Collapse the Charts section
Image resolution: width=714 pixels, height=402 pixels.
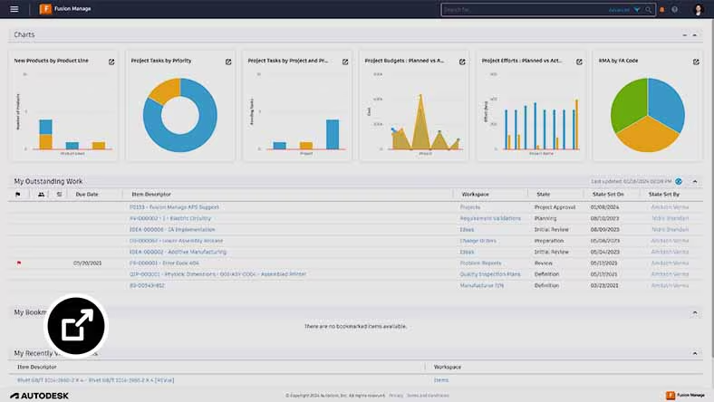point(695,35)
